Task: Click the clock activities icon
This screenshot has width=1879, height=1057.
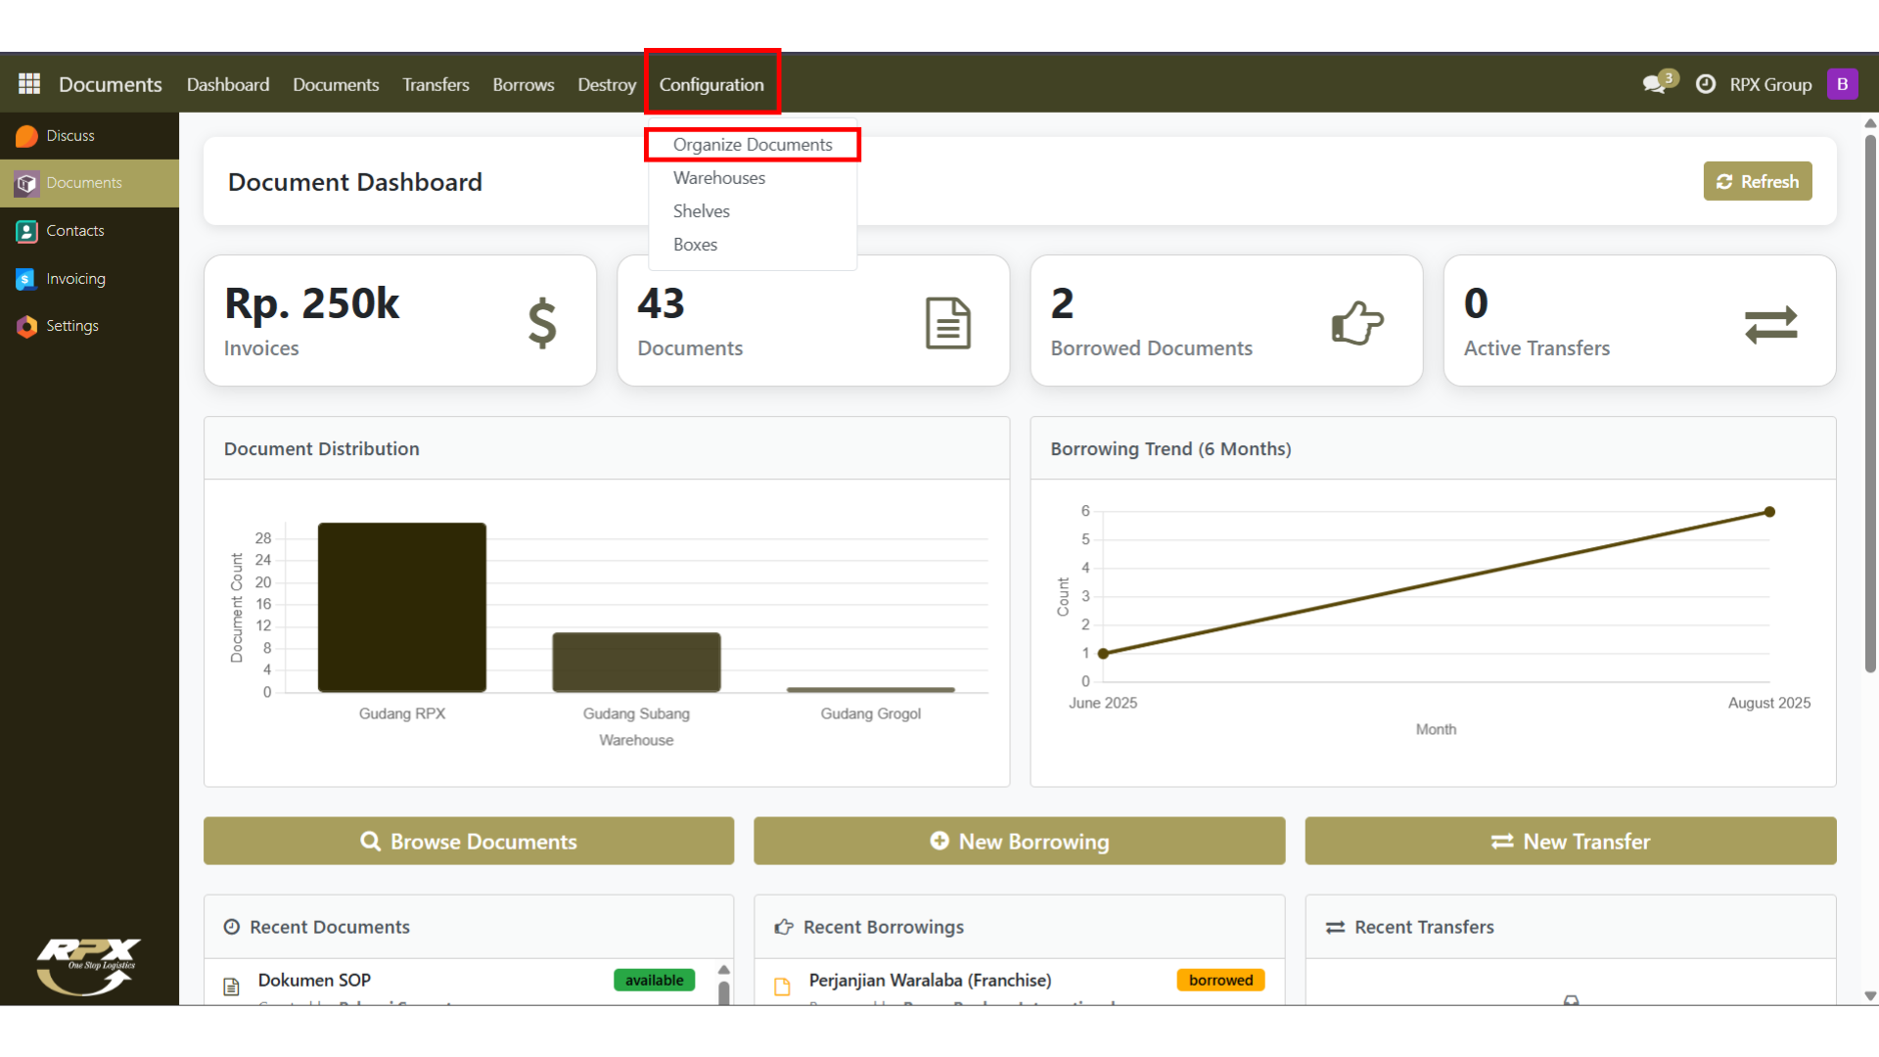Action: (1706, 84)
